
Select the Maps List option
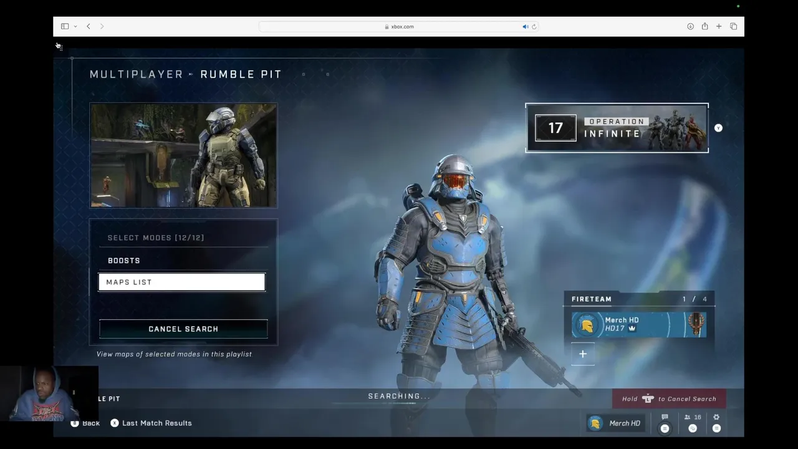(182, 282)
